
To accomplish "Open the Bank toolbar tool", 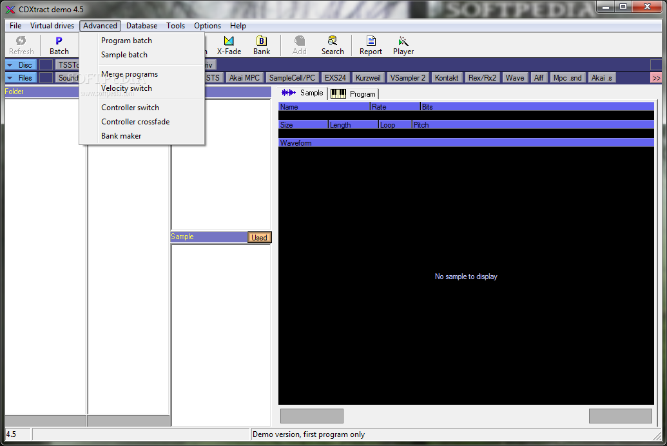I will (x=262, y=46).
